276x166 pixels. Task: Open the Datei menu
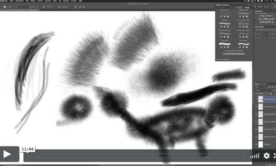(x=11, y=1)
